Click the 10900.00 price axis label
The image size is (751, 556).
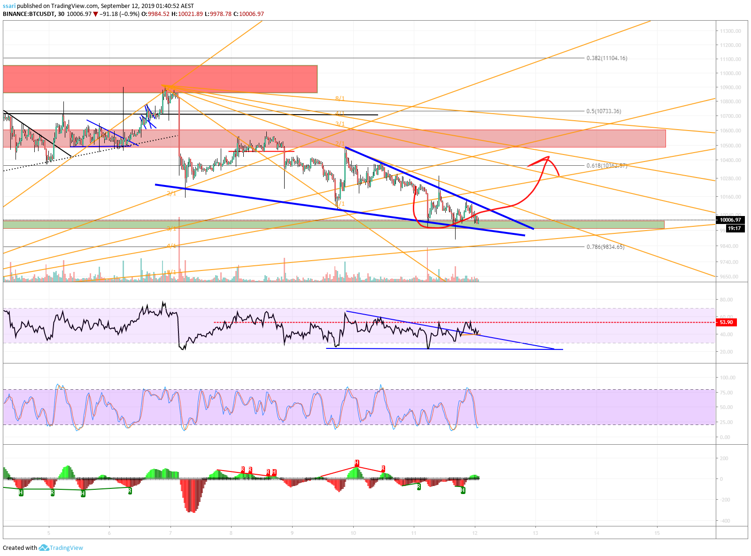point(730,87)
